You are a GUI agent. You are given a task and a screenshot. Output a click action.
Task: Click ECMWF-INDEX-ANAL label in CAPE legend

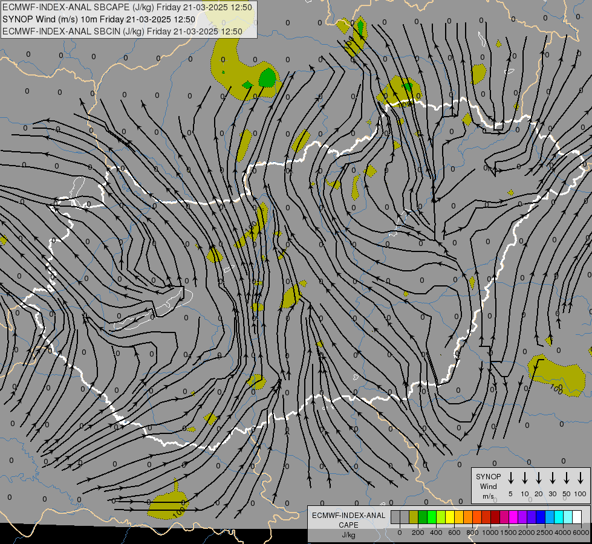348,516
